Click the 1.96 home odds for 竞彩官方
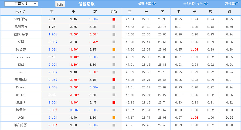Viewport: 241px width, 130px height. tap(52, 27)
